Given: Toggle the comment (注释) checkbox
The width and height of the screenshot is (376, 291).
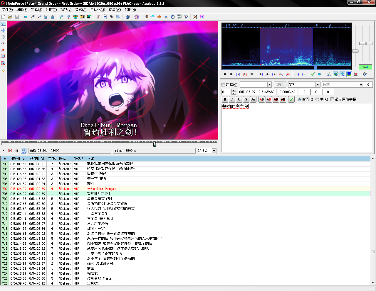Looking at the screenshot, I should (223, 84).
